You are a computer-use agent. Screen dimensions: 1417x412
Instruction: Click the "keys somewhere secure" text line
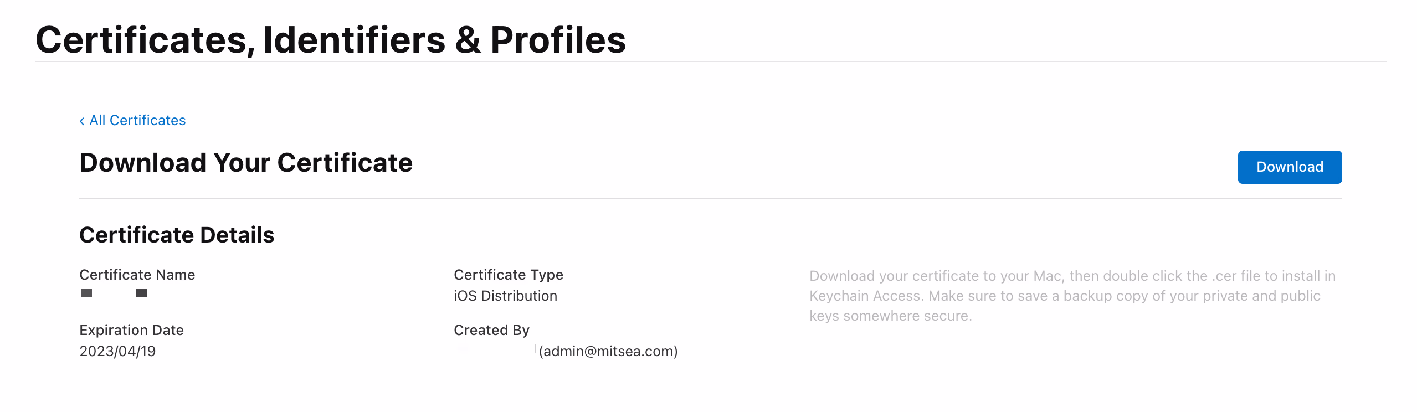(890, 316)
